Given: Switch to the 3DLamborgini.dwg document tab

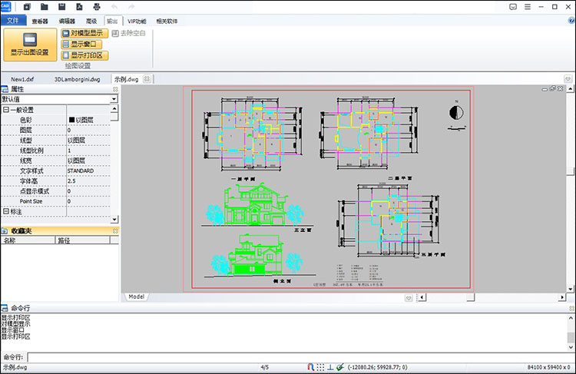Looking at the screenshot, I should coord(77,79).
